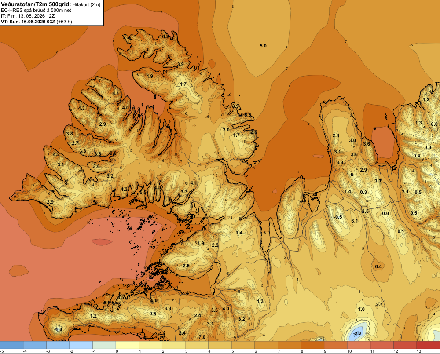Select legend swatch between 10 and 11
Viewport: 440px width, 354px height.
pos(359,345)
